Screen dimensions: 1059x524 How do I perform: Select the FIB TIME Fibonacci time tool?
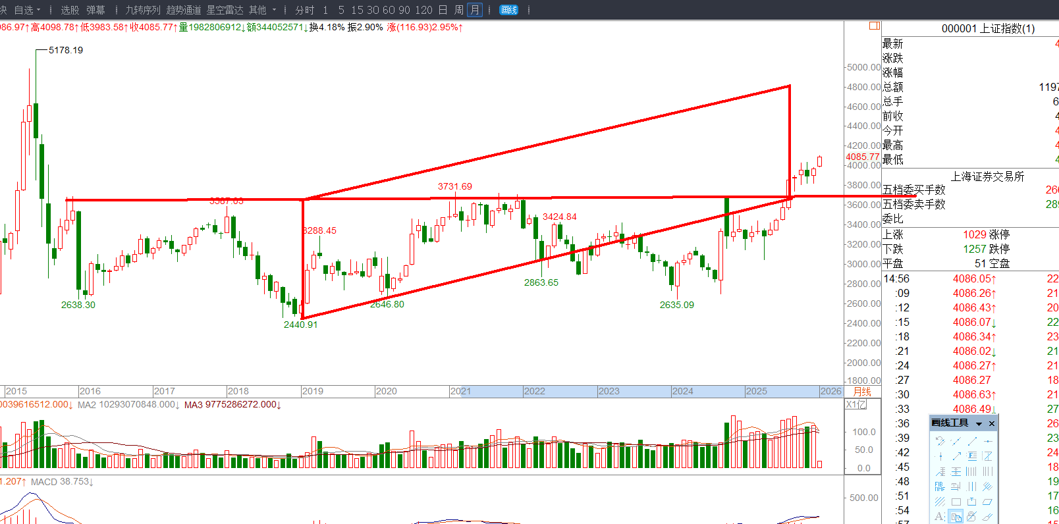(940, 486)
